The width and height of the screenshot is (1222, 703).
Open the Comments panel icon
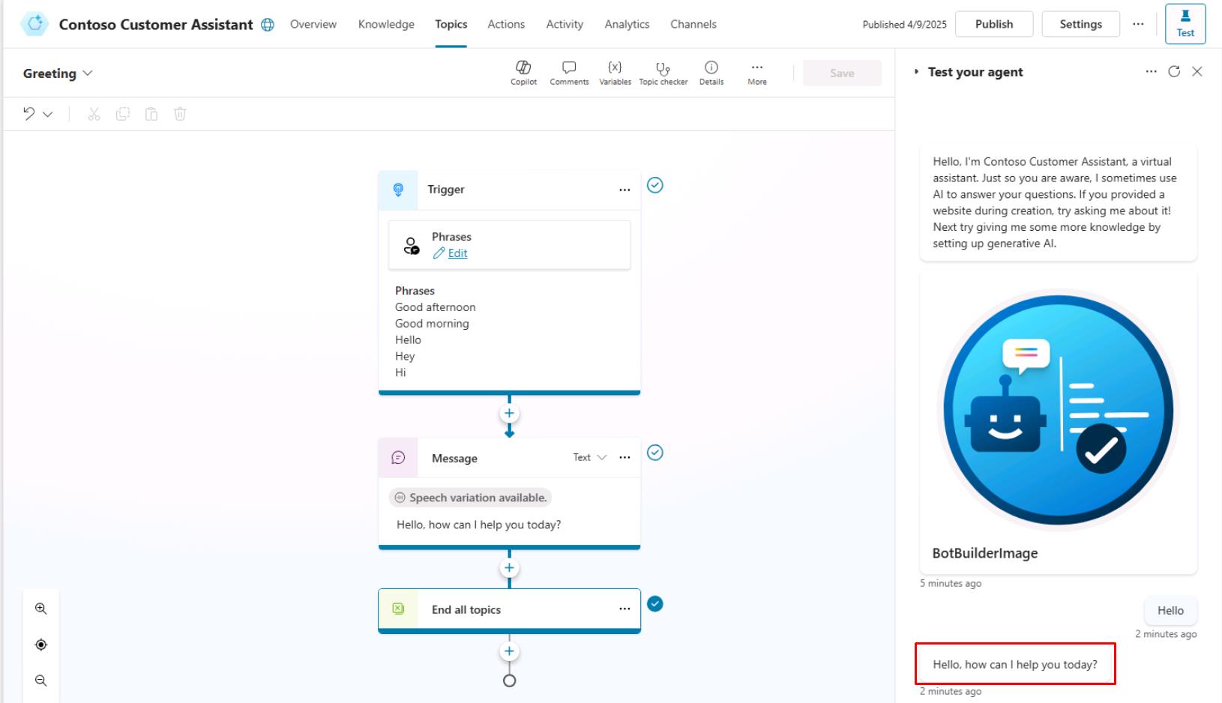coord(569,73)
